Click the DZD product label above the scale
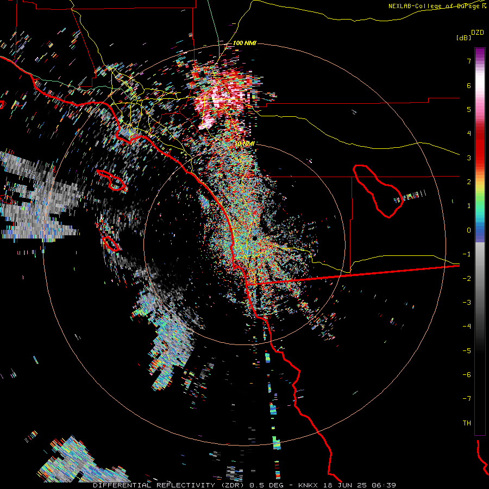The height and width of the screenshot is (489, 489). point(478,33)
